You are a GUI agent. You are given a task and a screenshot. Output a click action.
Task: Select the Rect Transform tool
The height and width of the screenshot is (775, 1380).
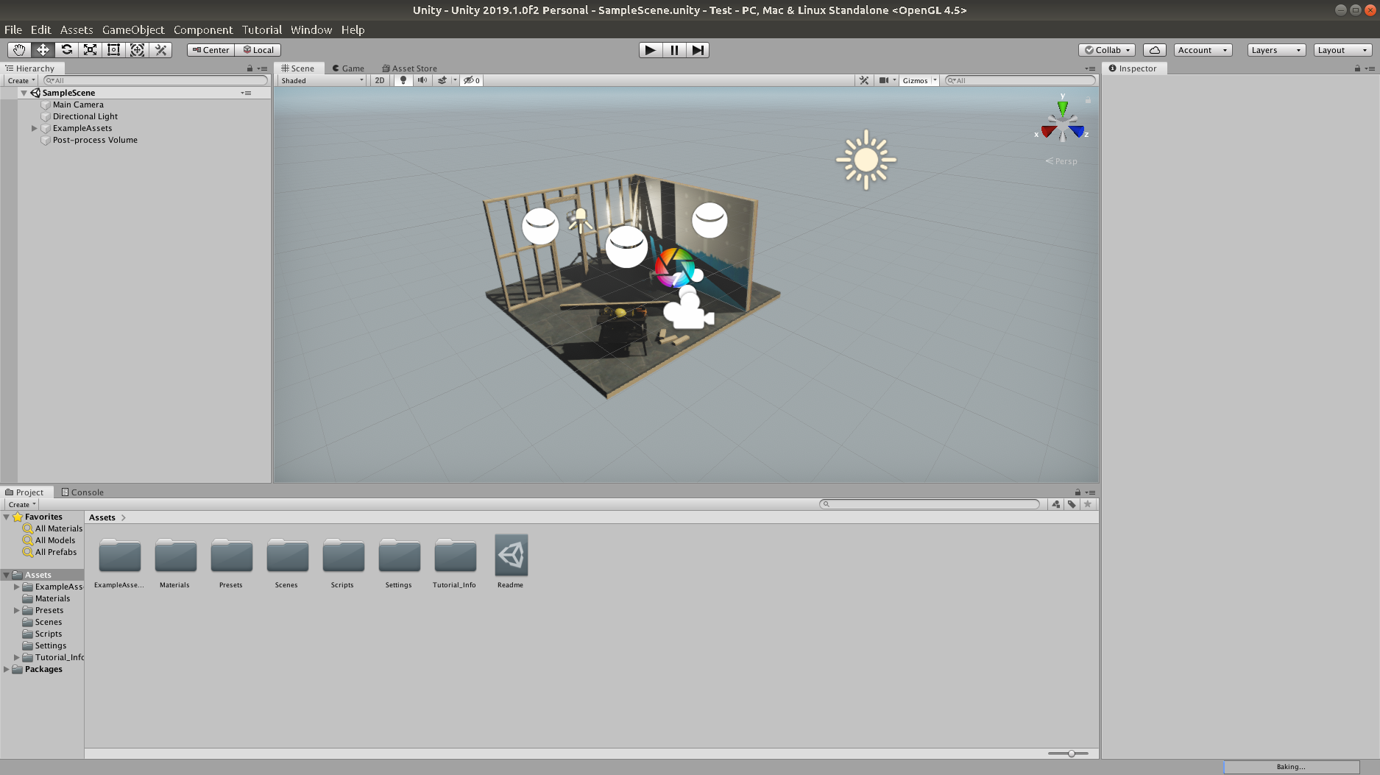pyautogui.click(x=113, y=50)
